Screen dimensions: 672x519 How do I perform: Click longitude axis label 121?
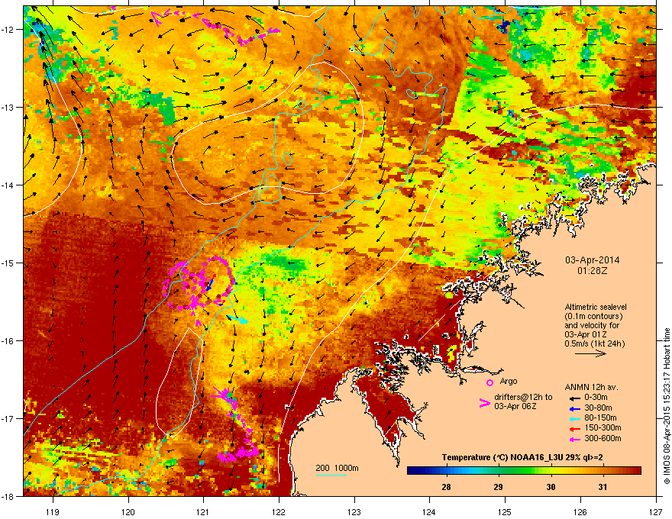point(203,511)
